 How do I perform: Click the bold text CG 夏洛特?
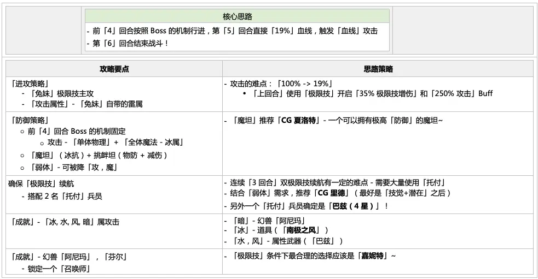pyautogui.click(x=298, y=121)
